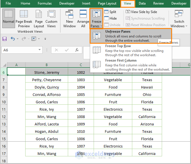Select column A header

[x=16, y=65]
